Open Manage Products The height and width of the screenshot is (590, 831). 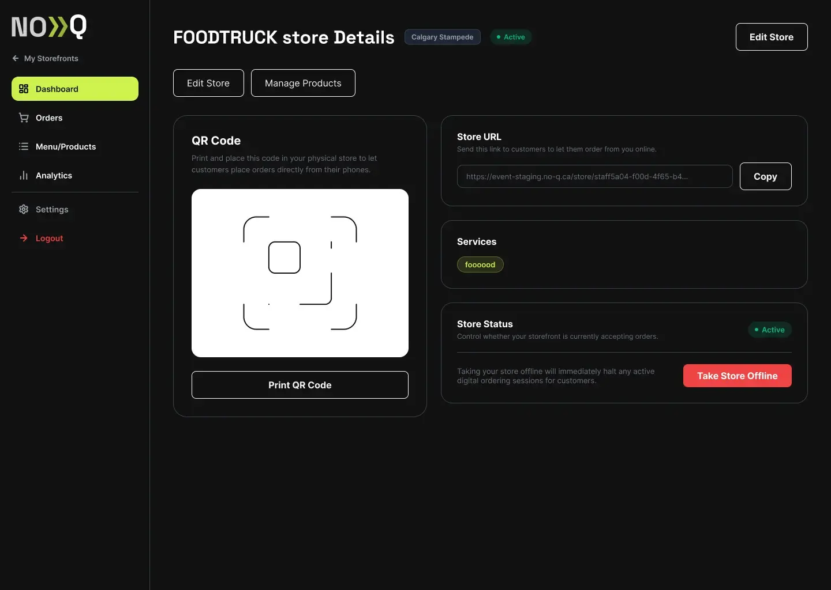(303, 83)
